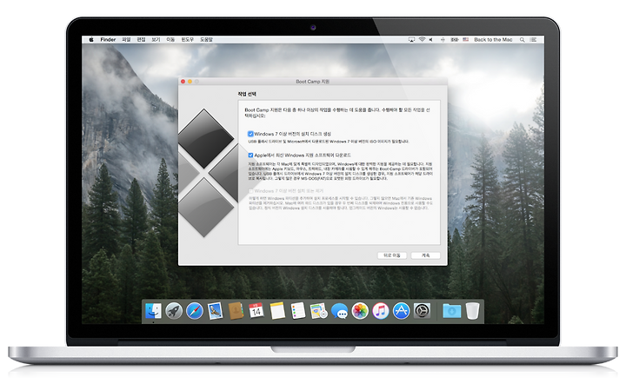Image resolution: width=626 pixels, height=384 pixels.
Task: Open Calendar icon showing 14
Action: (256, 311)
